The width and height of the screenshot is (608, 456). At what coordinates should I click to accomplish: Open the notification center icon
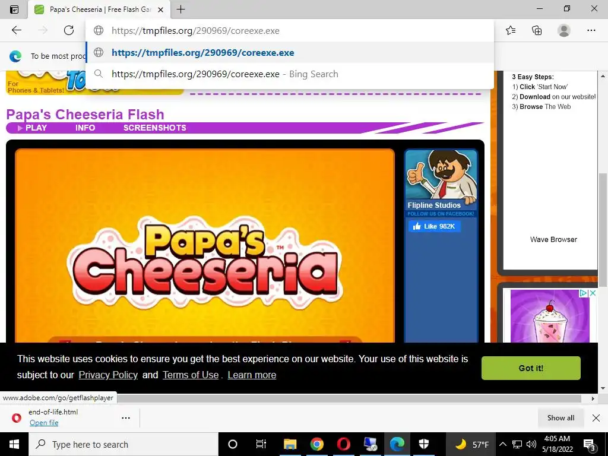coord(590,444)
